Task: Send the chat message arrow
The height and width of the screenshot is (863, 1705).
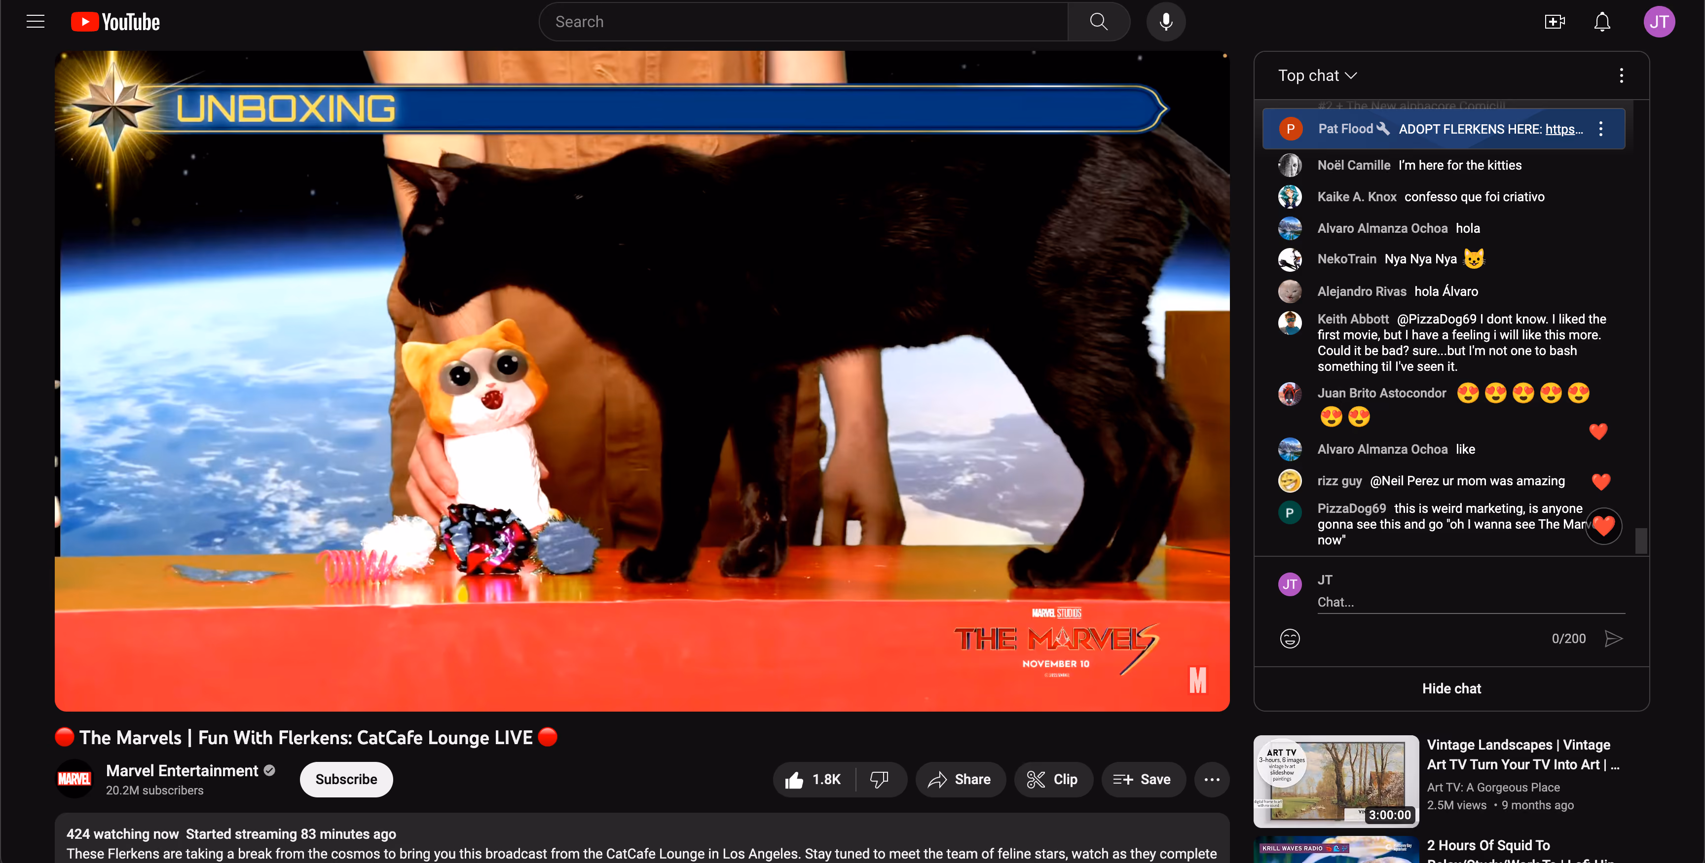Action: coord(1614,639)
